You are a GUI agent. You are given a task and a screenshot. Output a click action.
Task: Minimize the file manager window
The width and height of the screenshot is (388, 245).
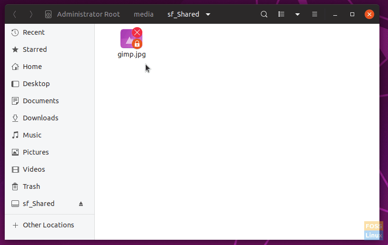(x=335, y=14)
